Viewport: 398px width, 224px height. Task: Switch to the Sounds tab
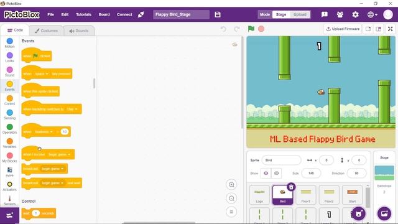coord(79,30)
